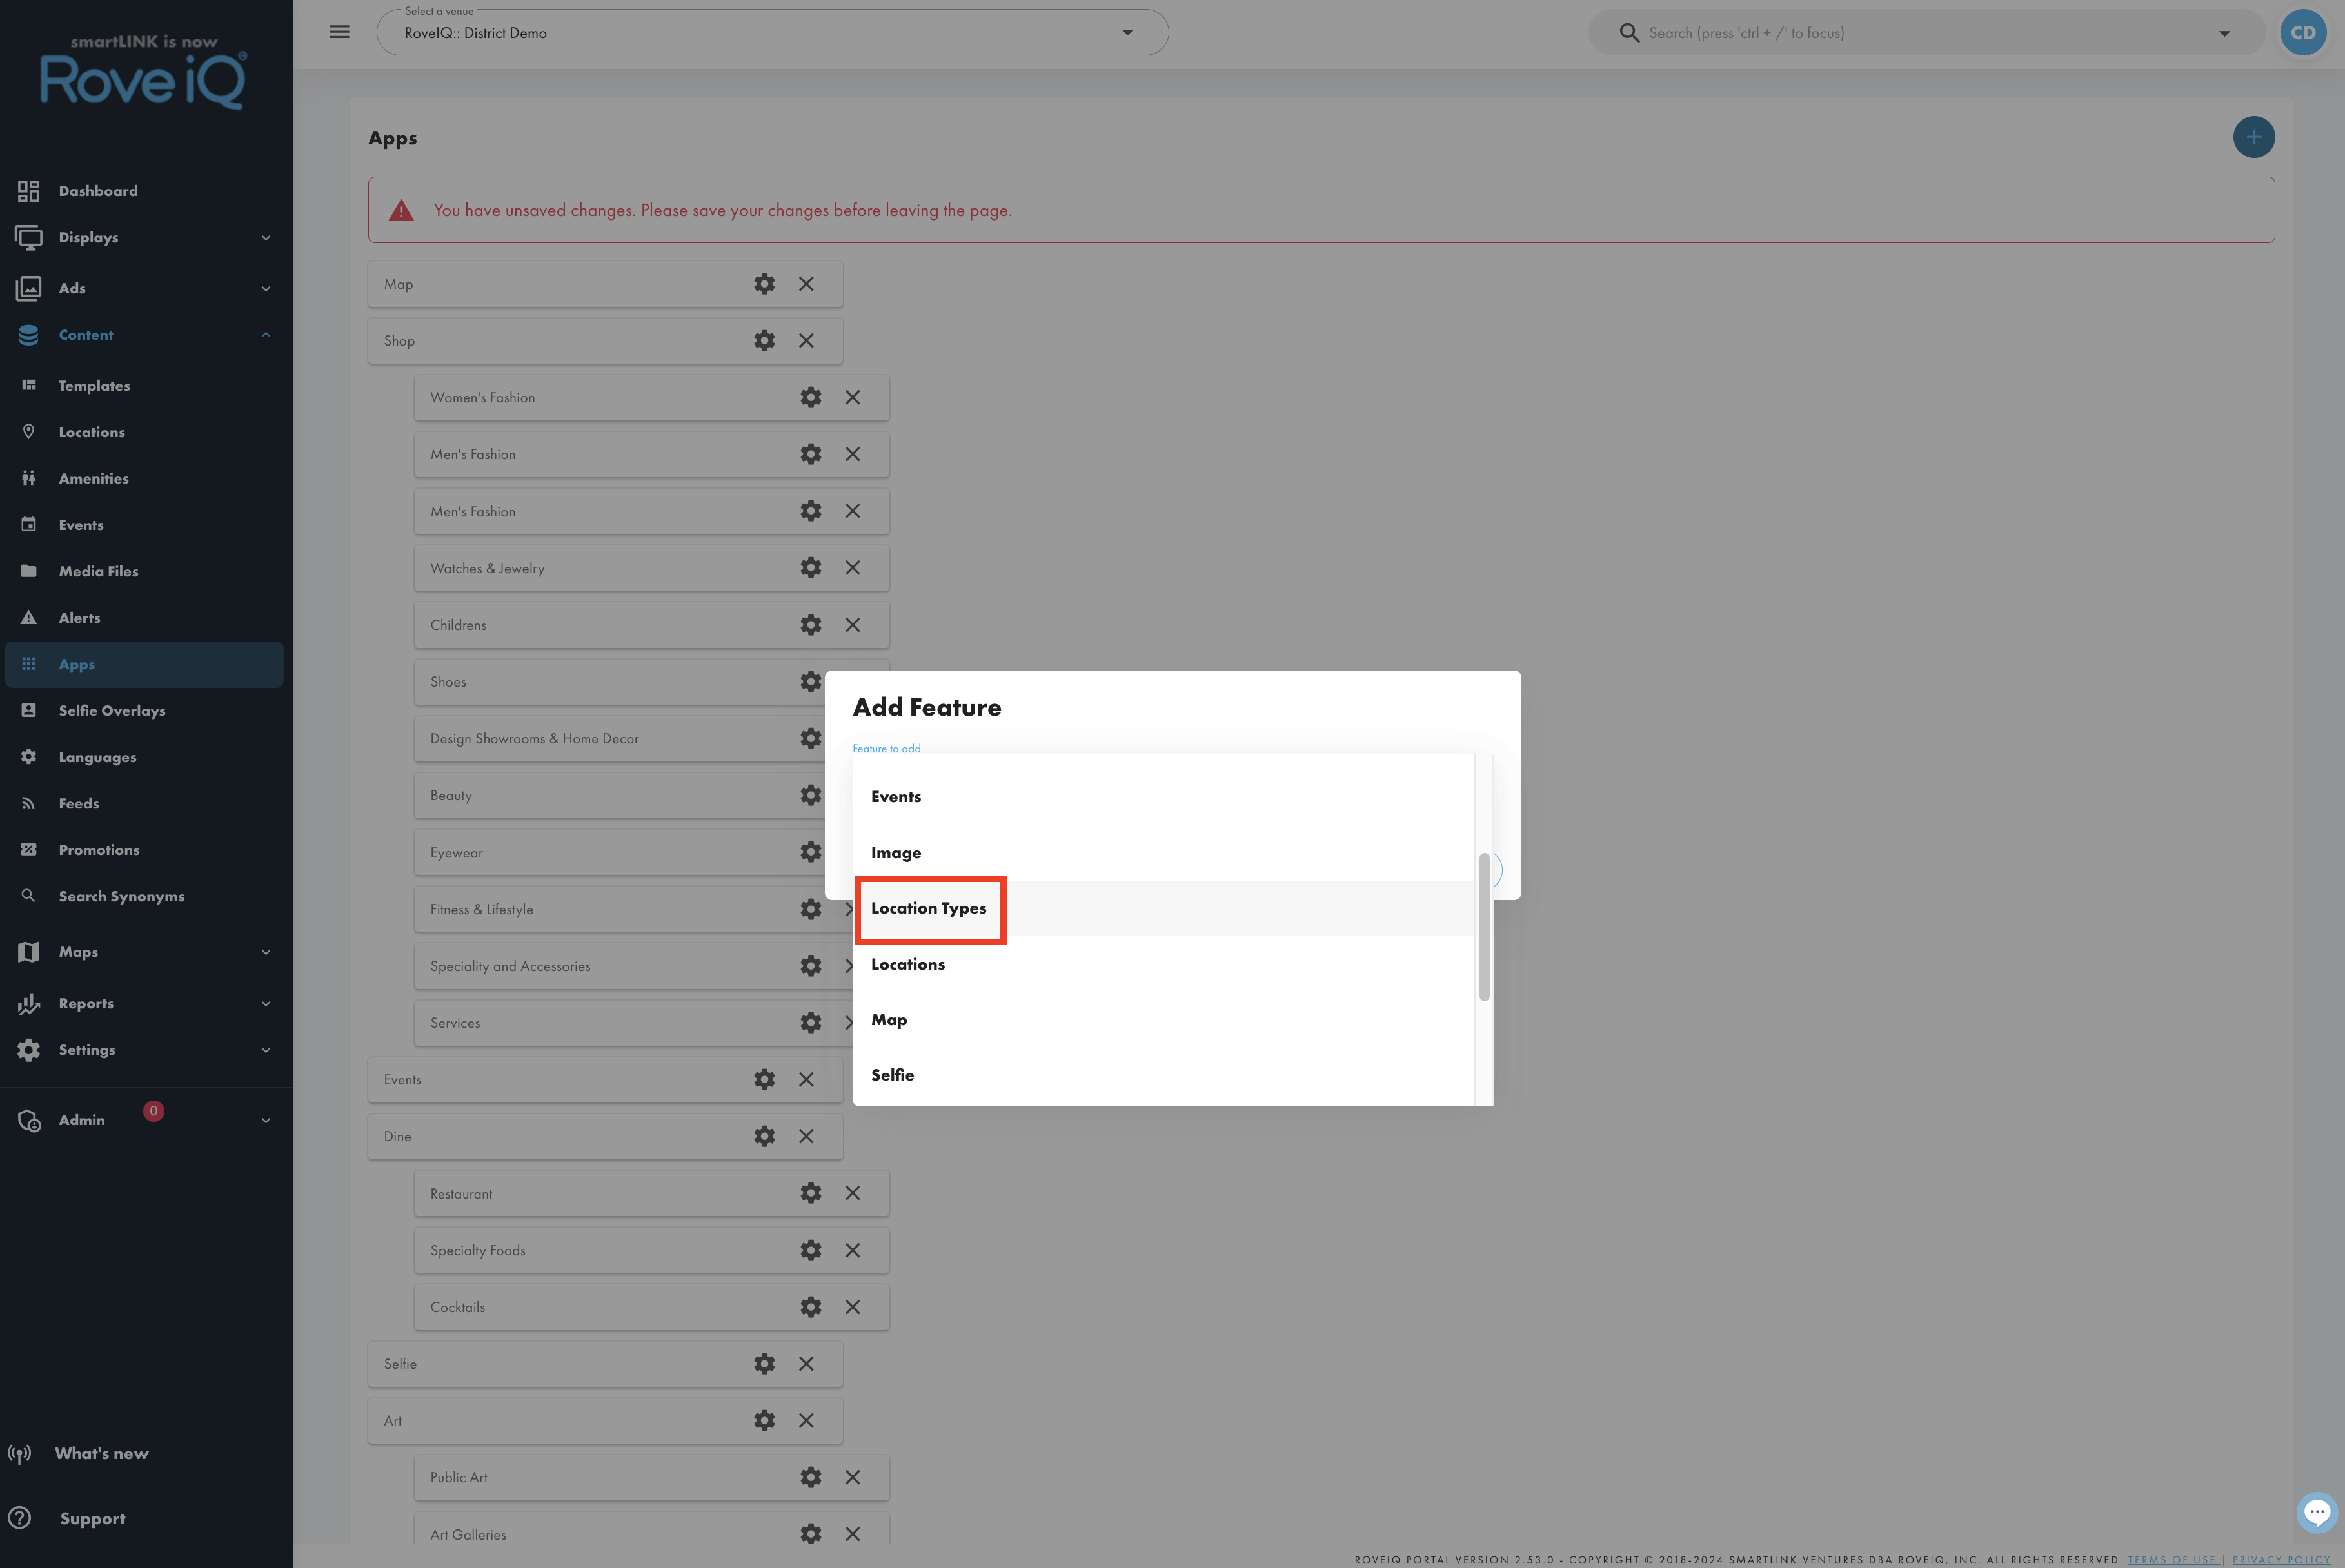Choose Selfie feature option
Viewport: 2345px width, 1568px height.
pyautogui.click(x=1163, y=1075)
